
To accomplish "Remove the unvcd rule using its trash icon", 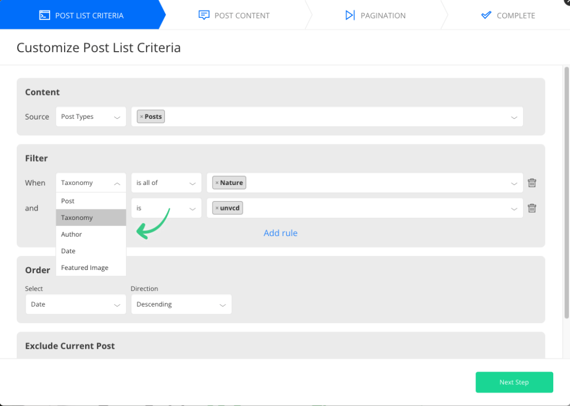I will pos(532,208).
